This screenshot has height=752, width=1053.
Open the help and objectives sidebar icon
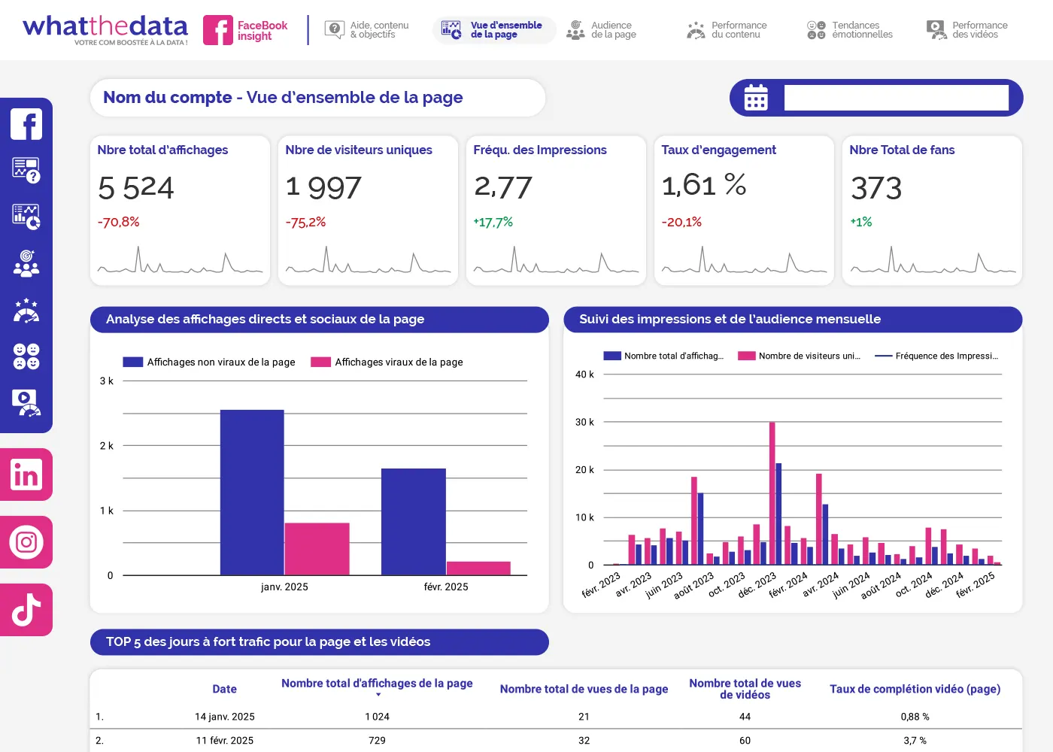[x=26, y=171]
